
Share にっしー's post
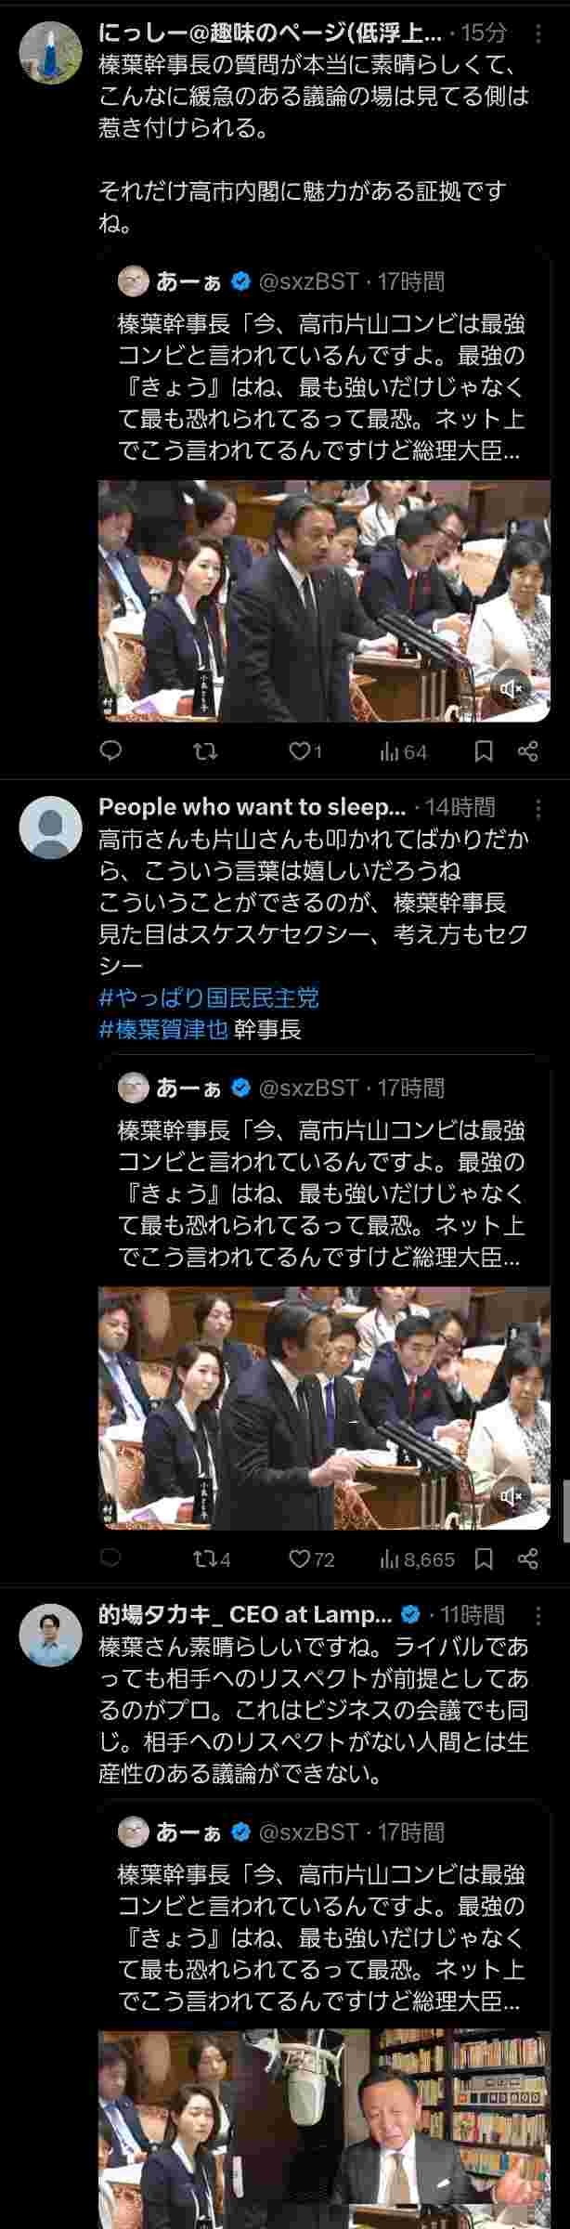click(x=527, y=750)
